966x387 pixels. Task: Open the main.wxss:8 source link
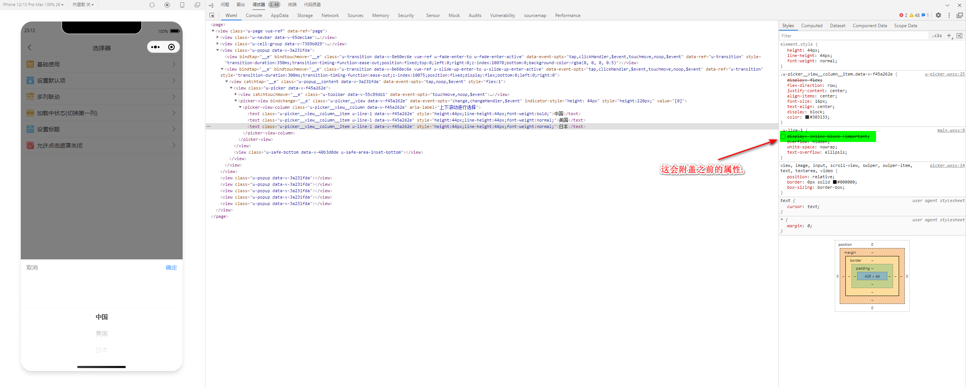click(x=951, y=130)
